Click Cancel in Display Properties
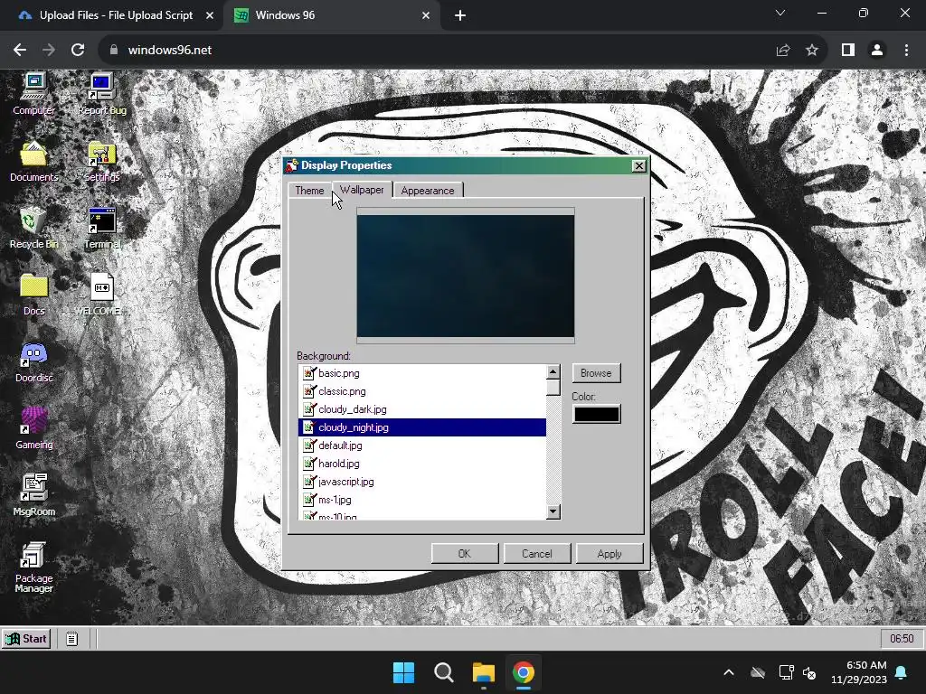The image size is (926, 694). [x=537, y=554]
